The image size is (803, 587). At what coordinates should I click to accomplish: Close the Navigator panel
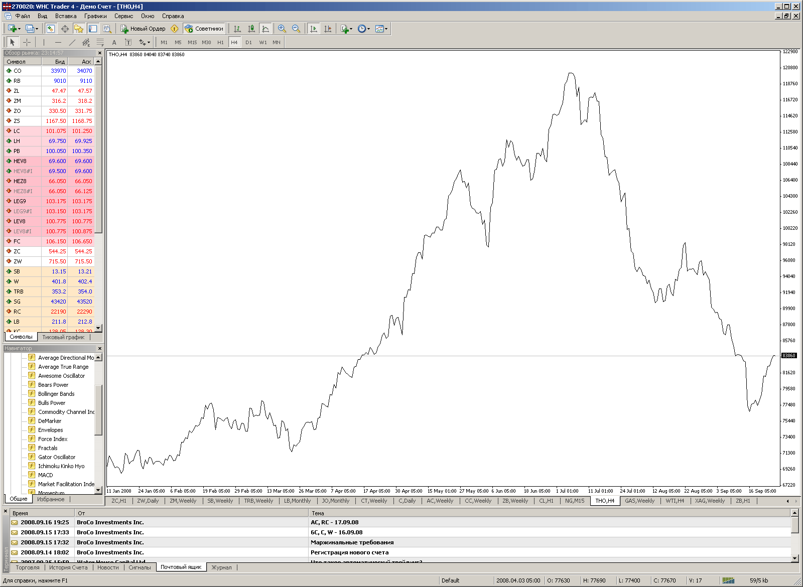coord(99,348)
